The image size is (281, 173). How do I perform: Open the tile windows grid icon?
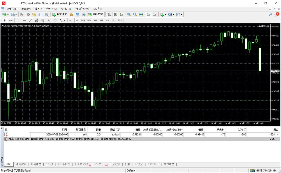(x=141, y=15)
